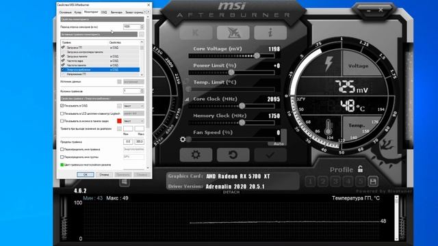Click the fan speed gear icon
The height and width of the screenshot is (246, 438).
tap(183, 139)
